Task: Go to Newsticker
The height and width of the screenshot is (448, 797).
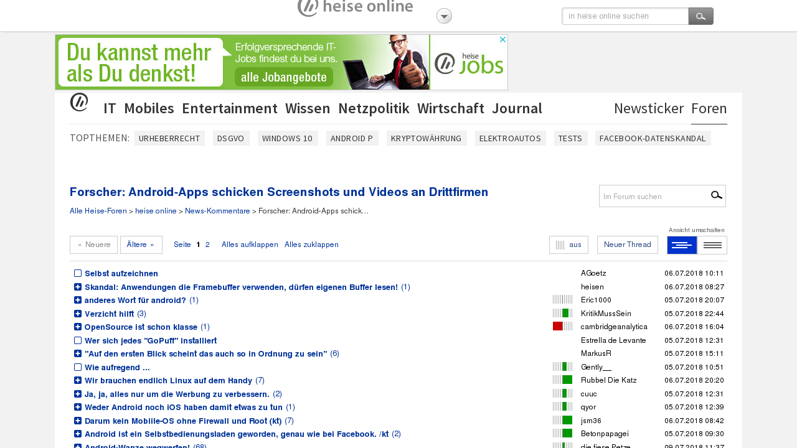Action: click(x=649, y=108)
